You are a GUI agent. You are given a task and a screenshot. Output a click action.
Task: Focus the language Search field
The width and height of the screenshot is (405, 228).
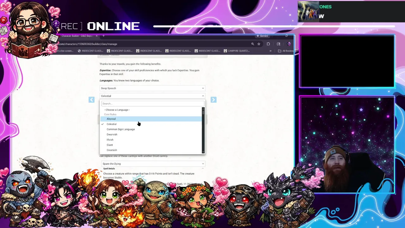click(153, 104)
